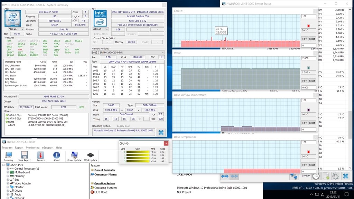Viewport: 354px width, 199px height.
Task: Open the CPU #0 selector dropdown
Action: pos(16,29)
